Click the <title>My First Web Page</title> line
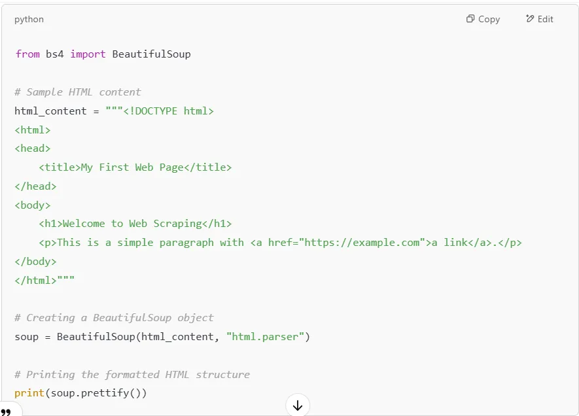579x416 pixels. 135,167
